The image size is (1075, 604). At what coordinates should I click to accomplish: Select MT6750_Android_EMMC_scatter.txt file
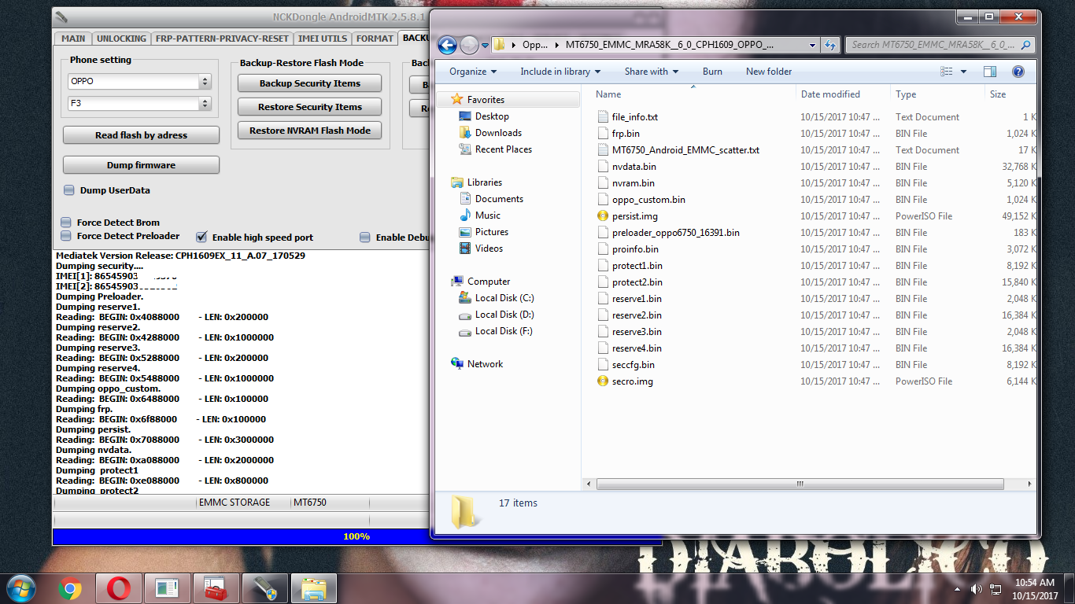685,150
